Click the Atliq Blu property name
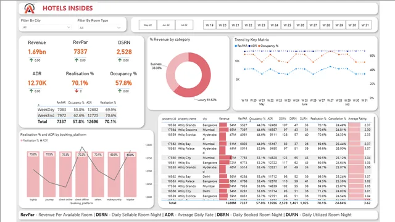This screenshot has width=395, height=222. pos(184,163)
